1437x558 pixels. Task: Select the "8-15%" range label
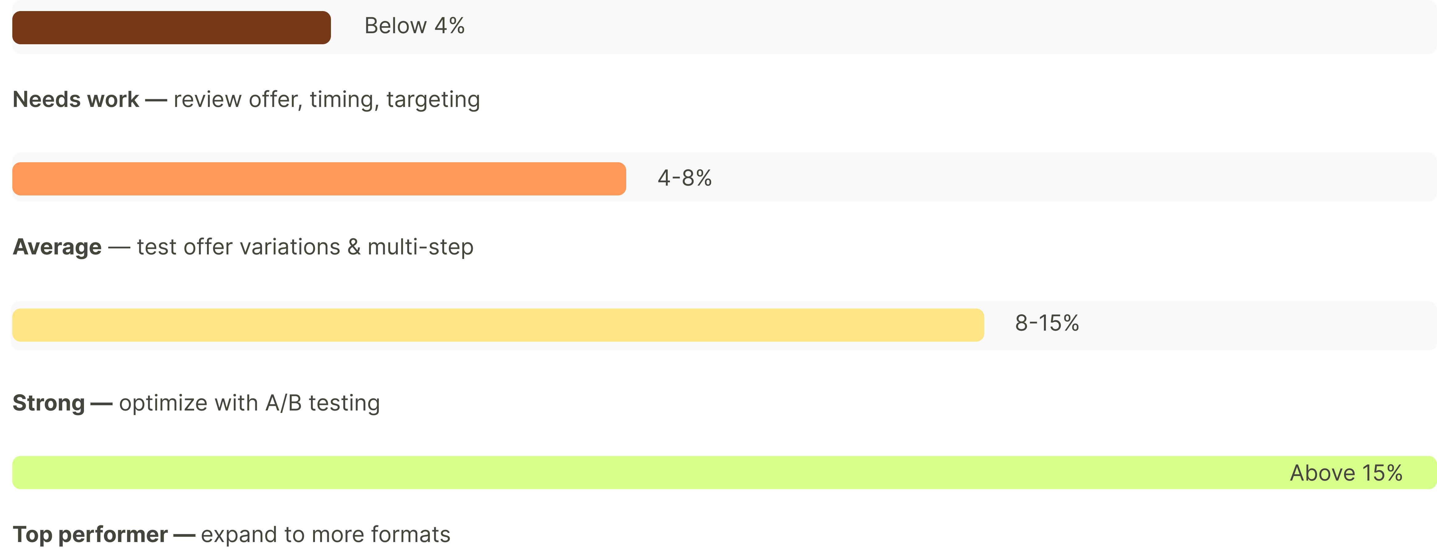(1046, 323)
